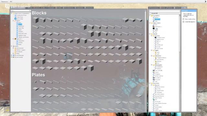Click the Wire tool search field
Viewport: 207px width, 116px height.
pos(165,11)
